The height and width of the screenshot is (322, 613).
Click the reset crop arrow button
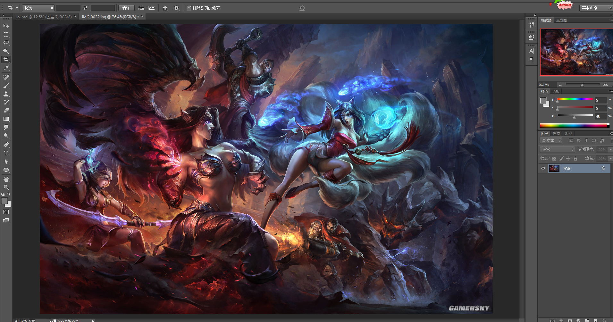pyautogui.click(x=302, y=8)
